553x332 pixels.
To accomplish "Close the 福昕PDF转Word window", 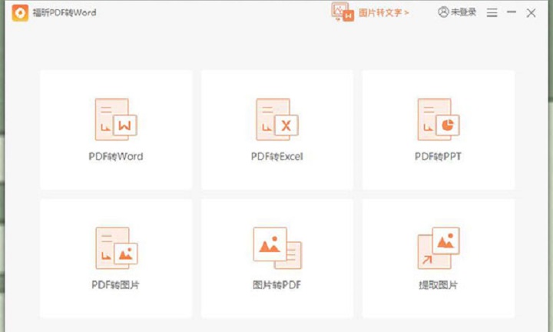I will pyautogui.click(x=531, y=13).
